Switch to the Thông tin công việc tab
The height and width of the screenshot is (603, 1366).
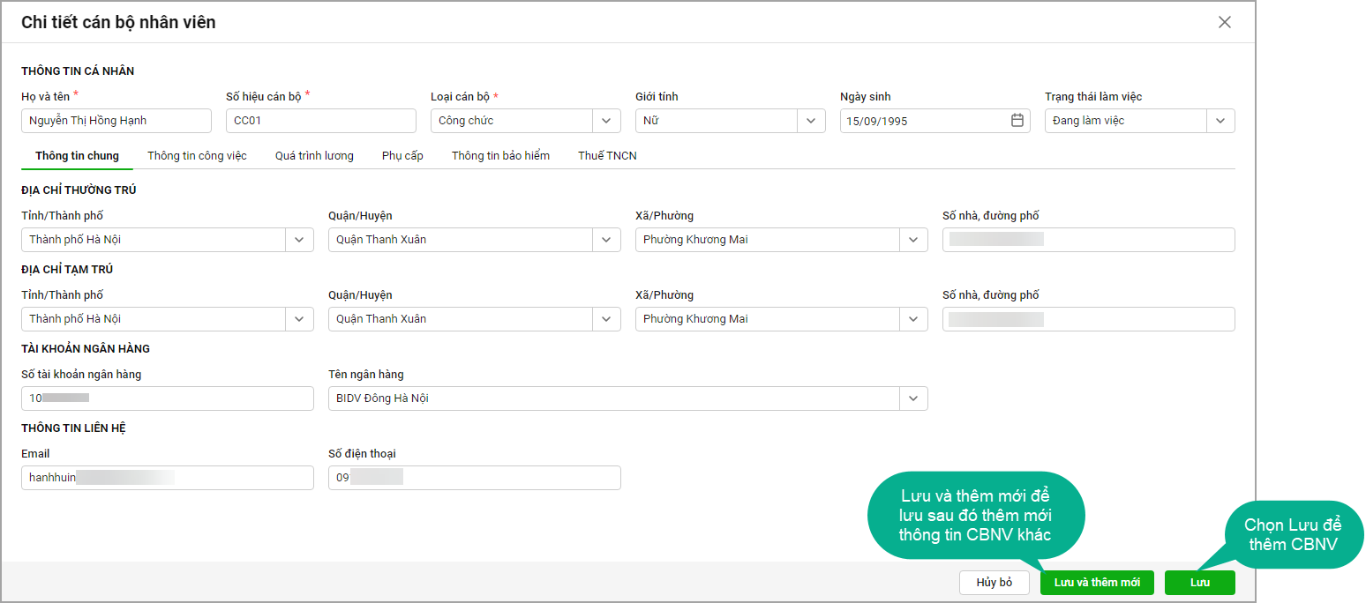pos(197,156)
